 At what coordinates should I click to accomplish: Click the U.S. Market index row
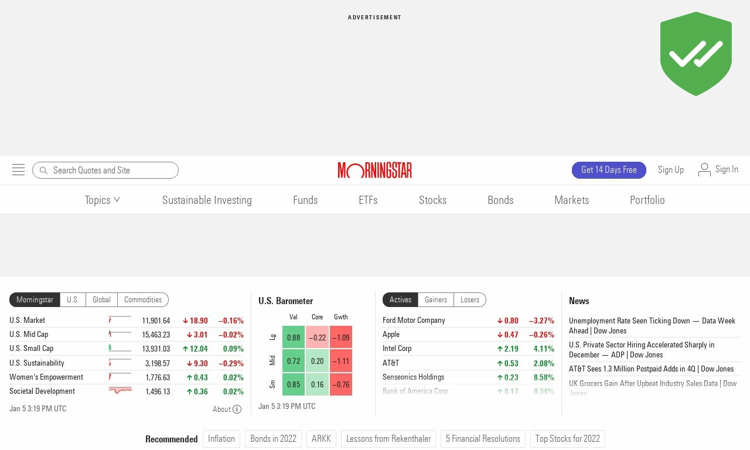click(127, 321)
